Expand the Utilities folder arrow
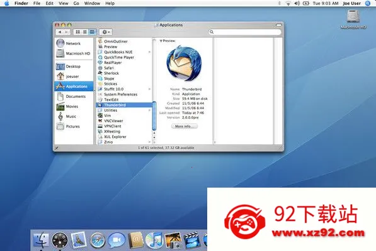This screenshot has height=251, width=376. pyautogui.click(x=149, y=110)
